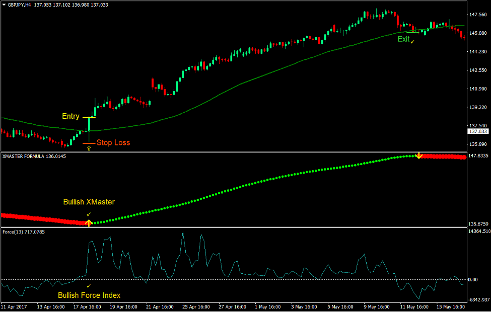Image resolution: width=492 pixels, height=312 pixels.
Task: Toggle the current price tag 137.033
Action: (478, 131)
